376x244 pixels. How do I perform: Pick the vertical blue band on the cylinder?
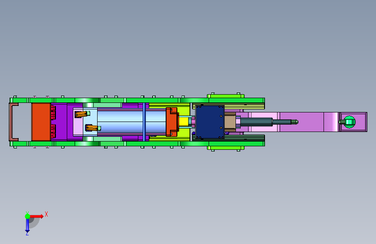(x=144, y=122)
